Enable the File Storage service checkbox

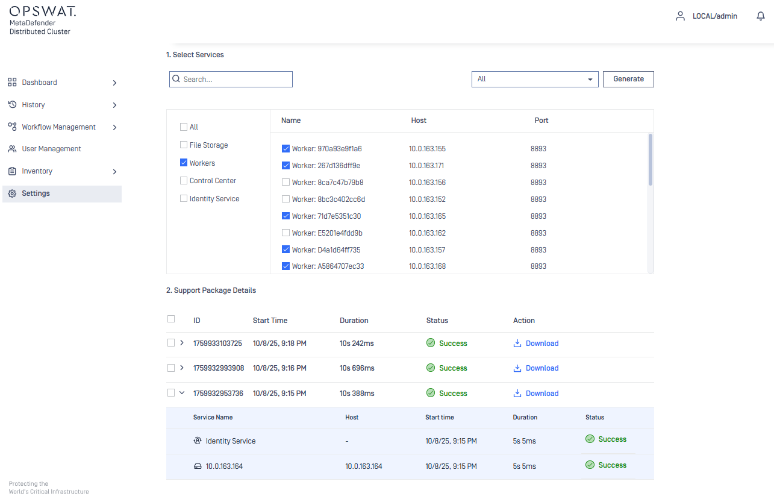click(x=184, y=145)
